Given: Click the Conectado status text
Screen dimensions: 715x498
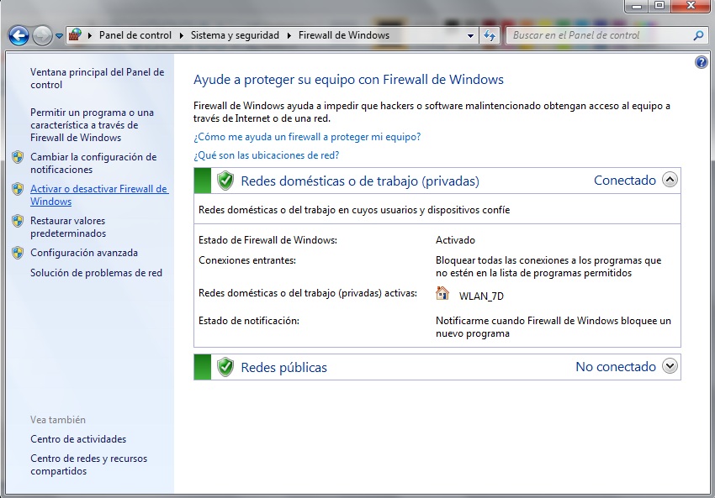Looking at the screenshot, I should pos(625,181).
